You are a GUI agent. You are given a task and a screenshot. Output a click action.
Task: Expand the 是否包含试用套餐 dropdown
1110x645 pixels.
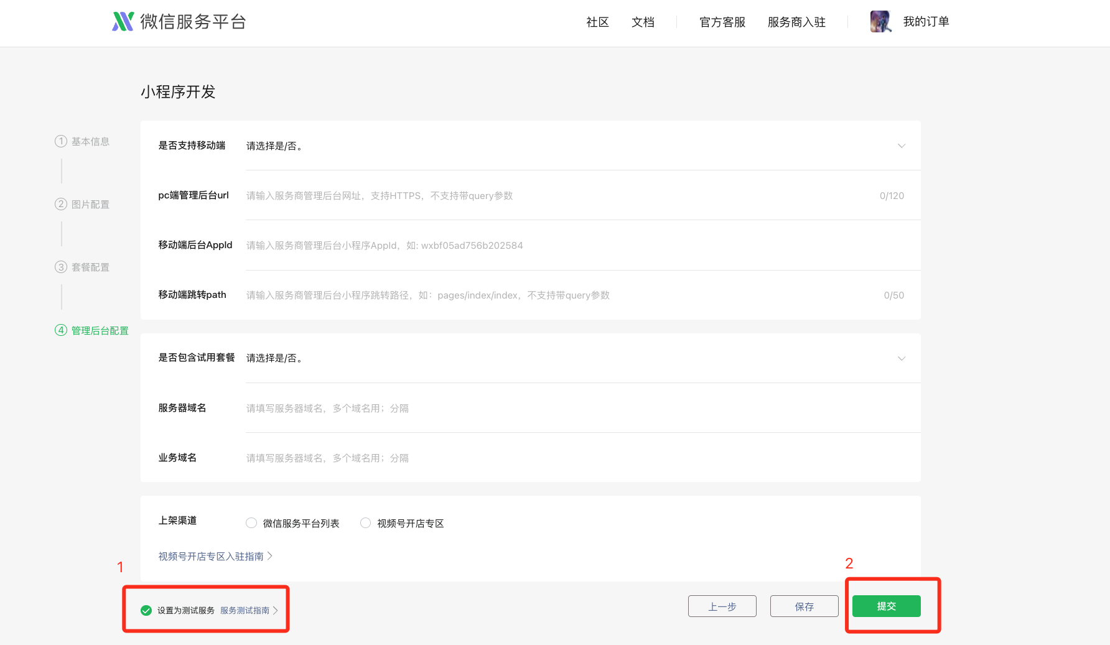click(901, 358)
